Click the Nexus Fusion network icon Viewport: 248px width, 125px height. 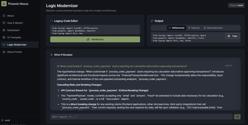tap(4, 52)
